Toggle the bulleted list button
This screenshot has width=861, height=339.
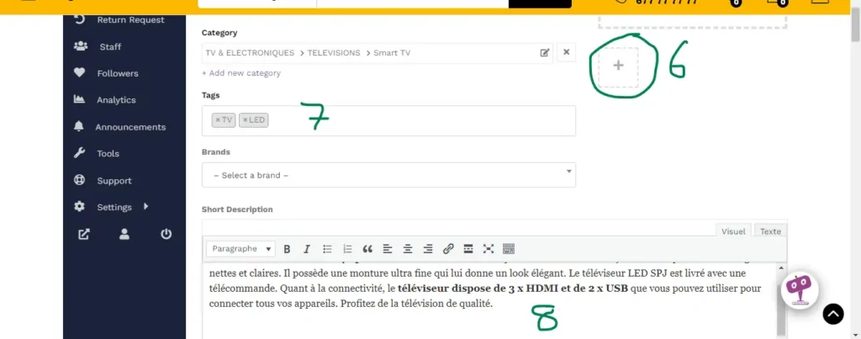pos(327,249)
